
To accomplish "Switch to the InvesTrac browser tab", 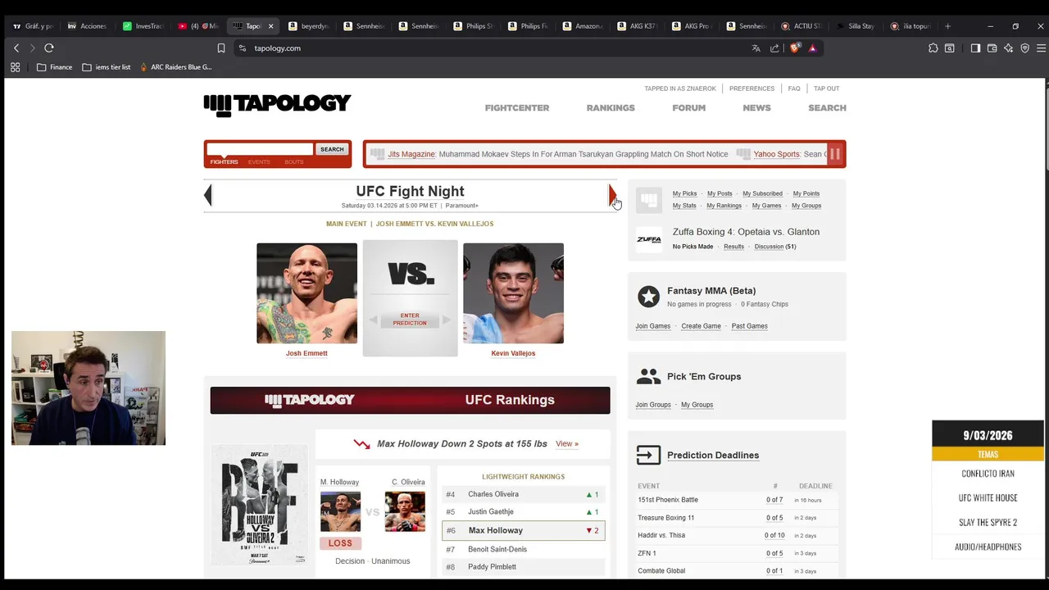I will [143, 26].
